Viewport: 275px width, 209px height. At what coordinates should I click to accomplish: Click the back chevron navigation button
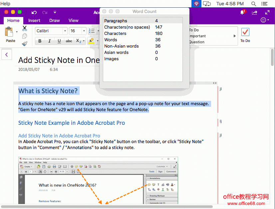[x=7, y=55]
